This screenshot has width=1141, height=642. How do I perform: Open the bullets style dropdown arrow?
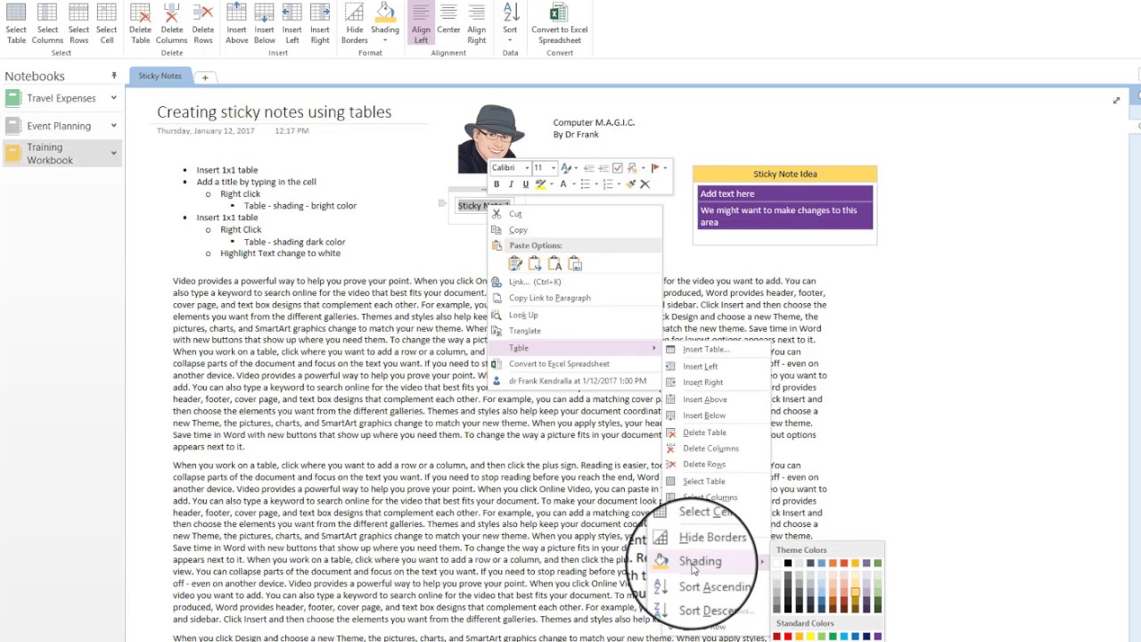pos(595,184)
